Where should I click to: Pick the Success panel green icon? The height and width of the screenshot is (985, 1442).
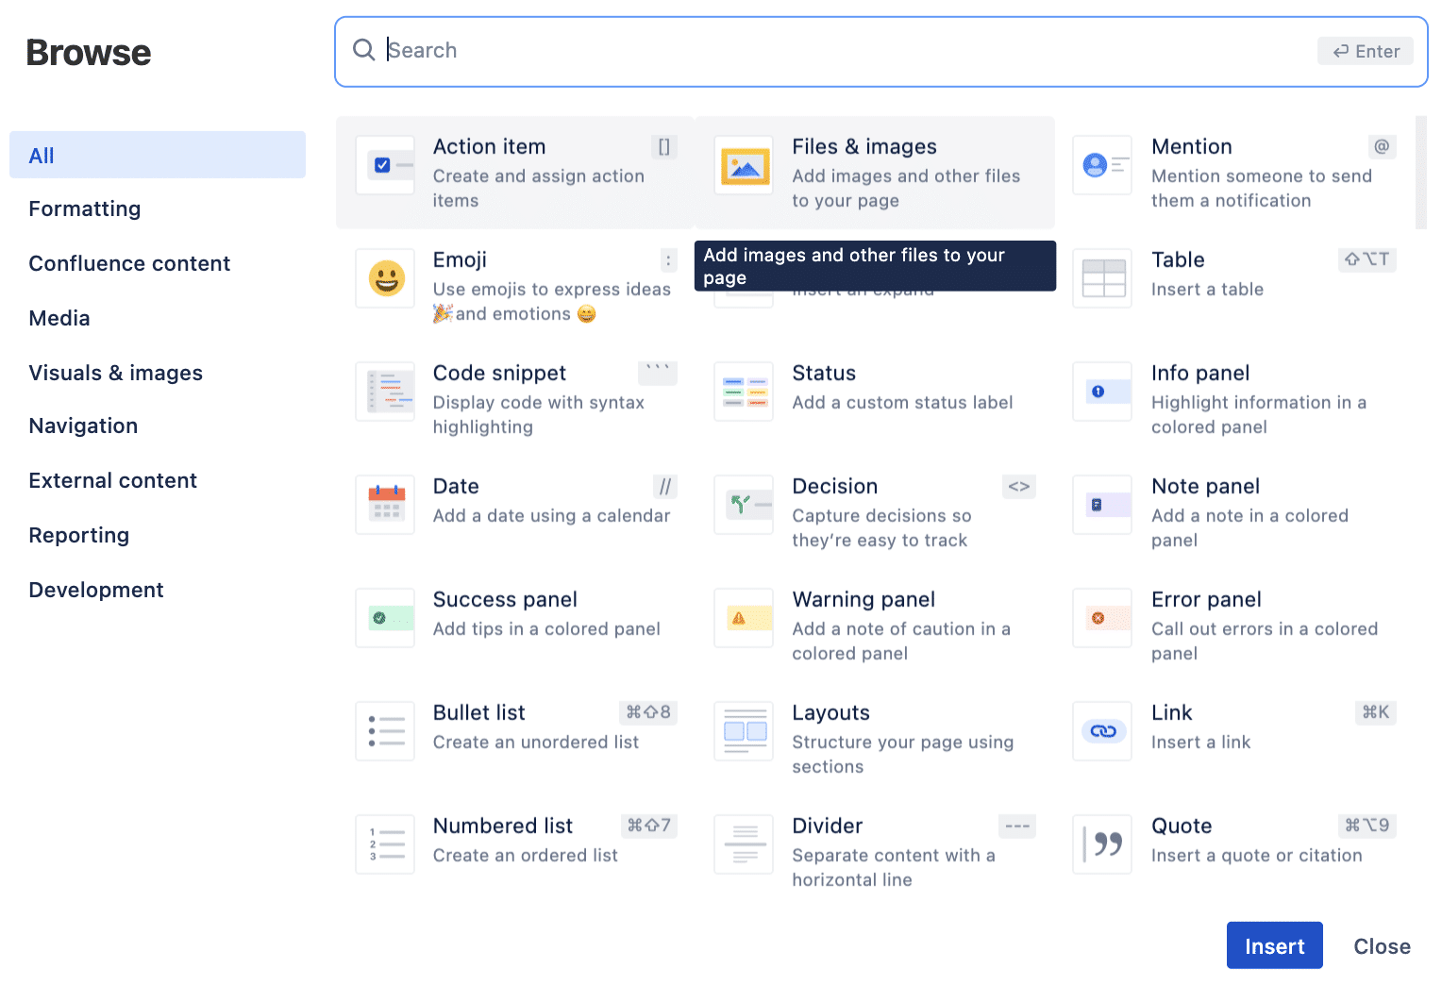pos(385,618)
